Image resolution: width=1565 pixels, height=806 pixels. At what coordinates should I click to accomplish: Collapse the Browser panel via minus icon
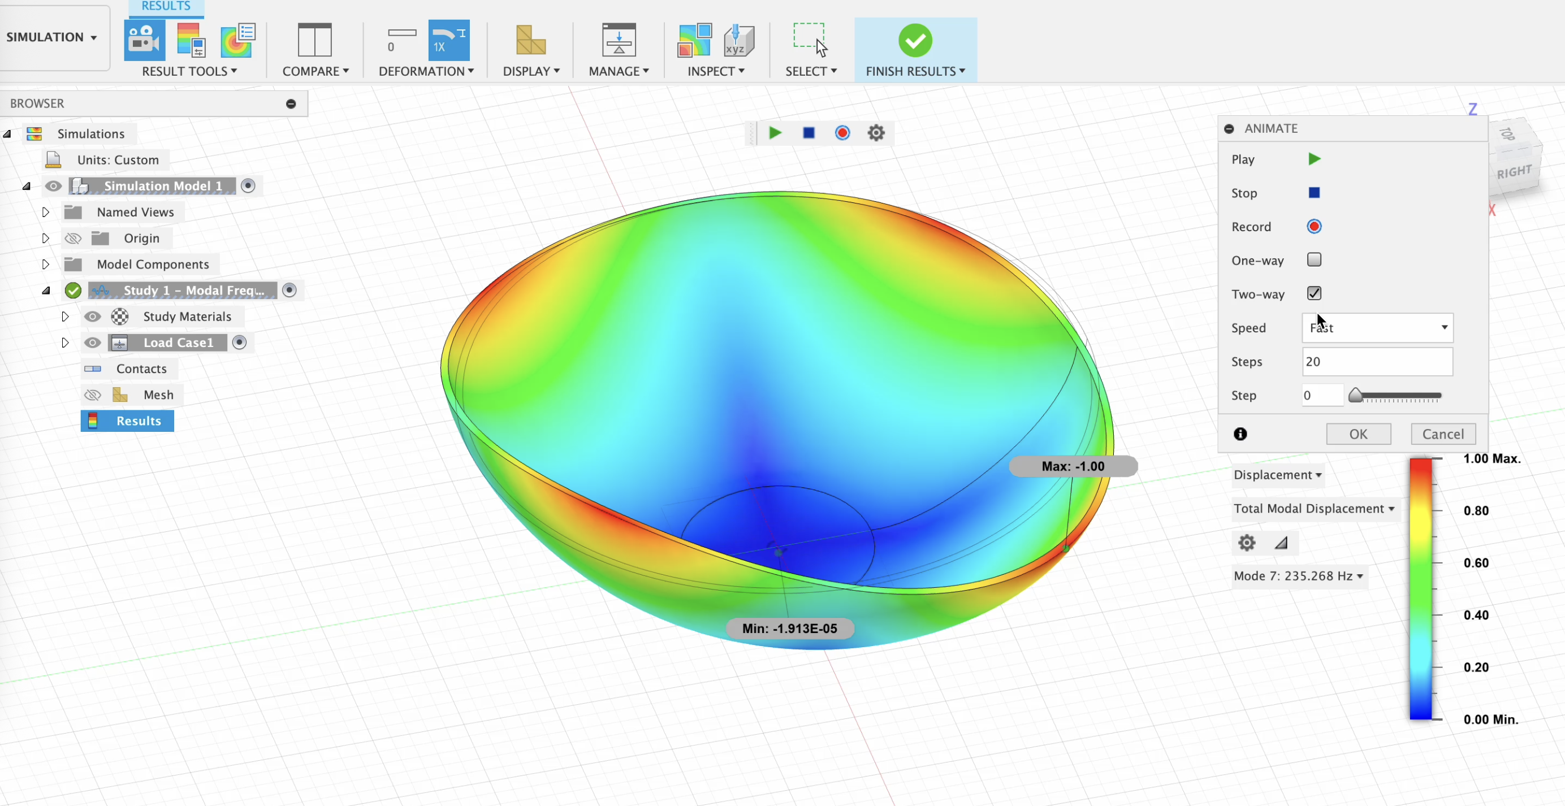pos(291,104)
